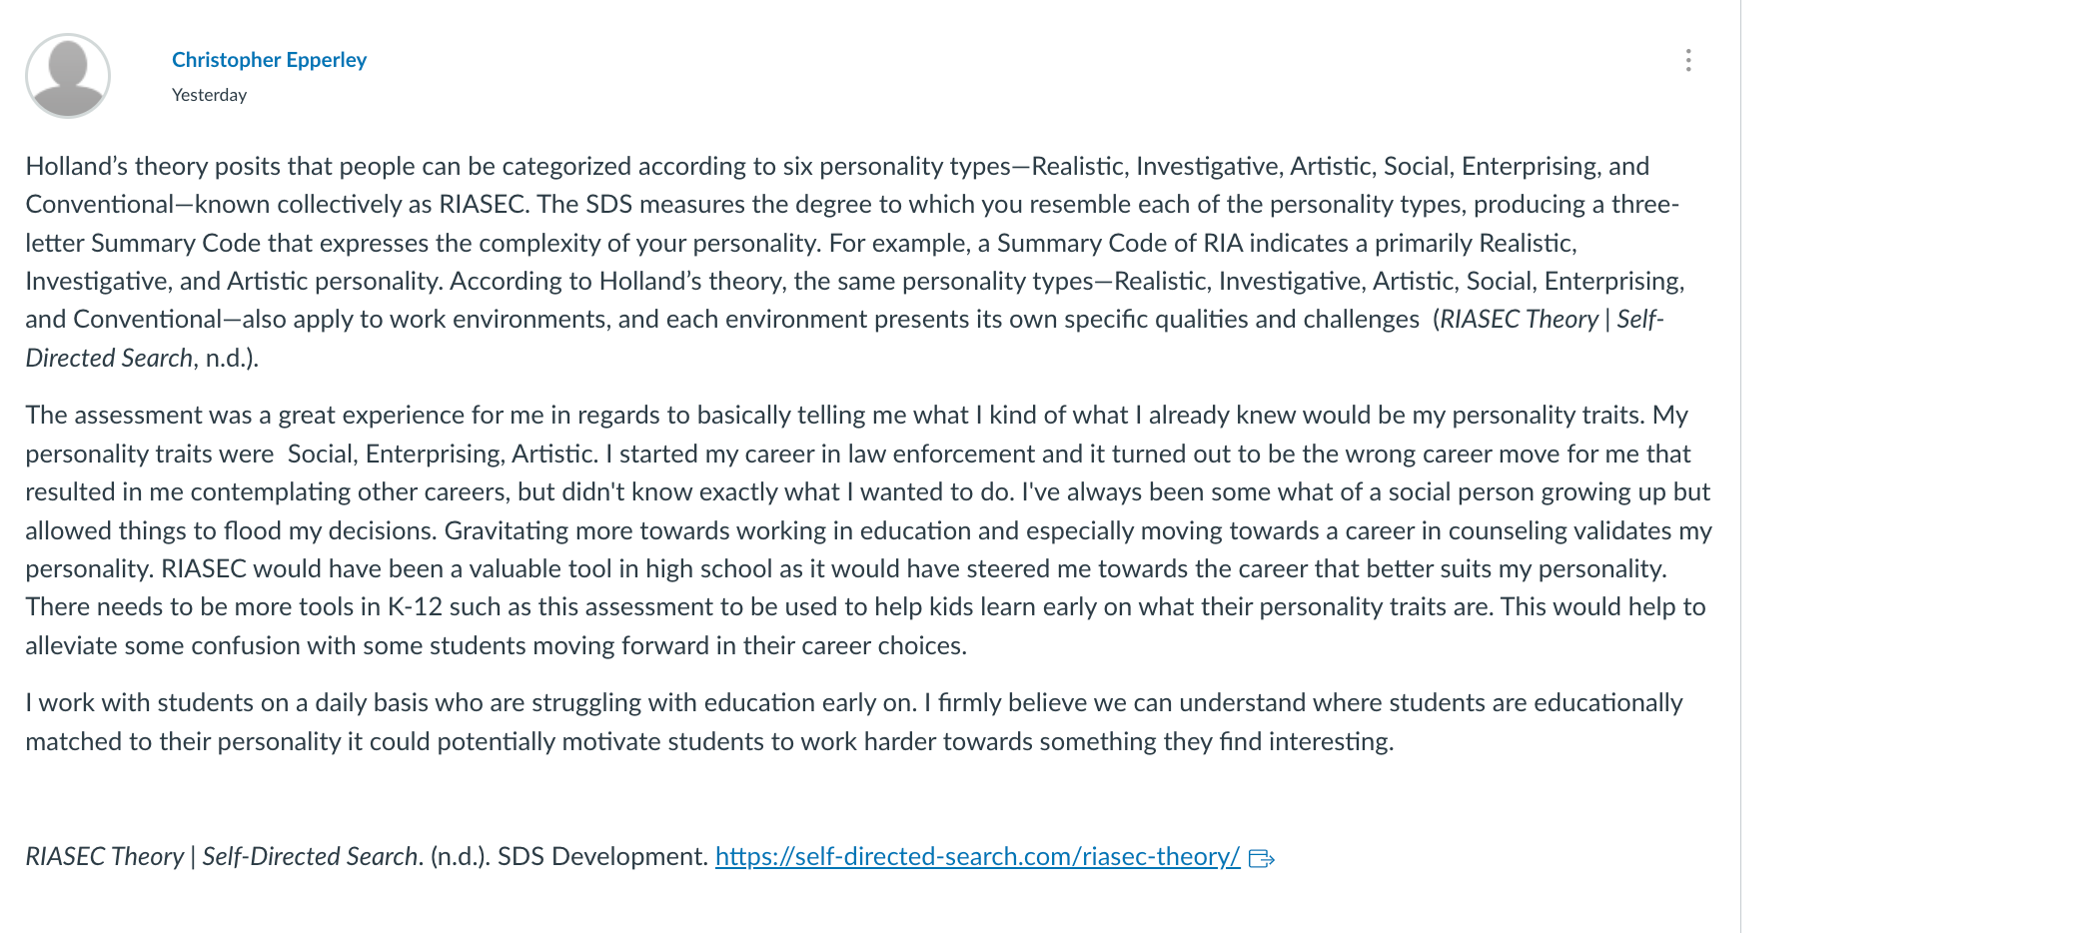Image resolution: width=2094 pixels, height=933 pixels.
Task: Click the external link icon after the URL
Action: click(1262, 858)
